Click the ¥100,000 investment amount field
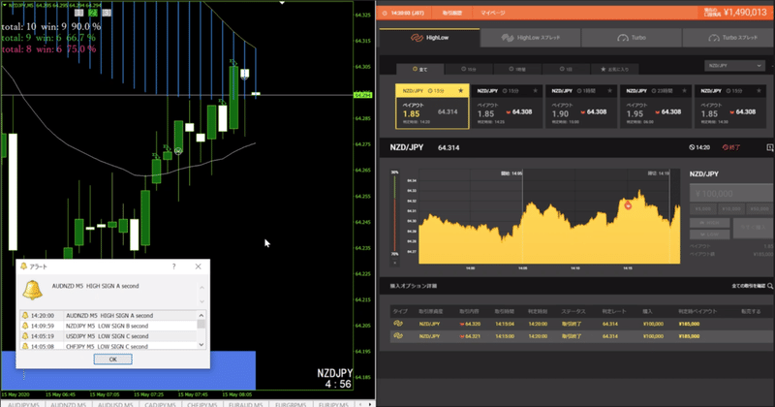Viewport: 775px width, 407px height. point(732,194)
